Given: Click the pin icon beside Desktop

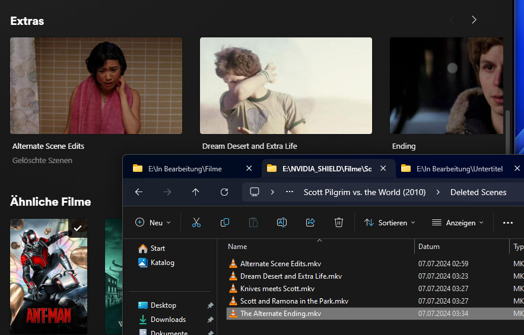Looking at the screenshot, I should [210, 305].
